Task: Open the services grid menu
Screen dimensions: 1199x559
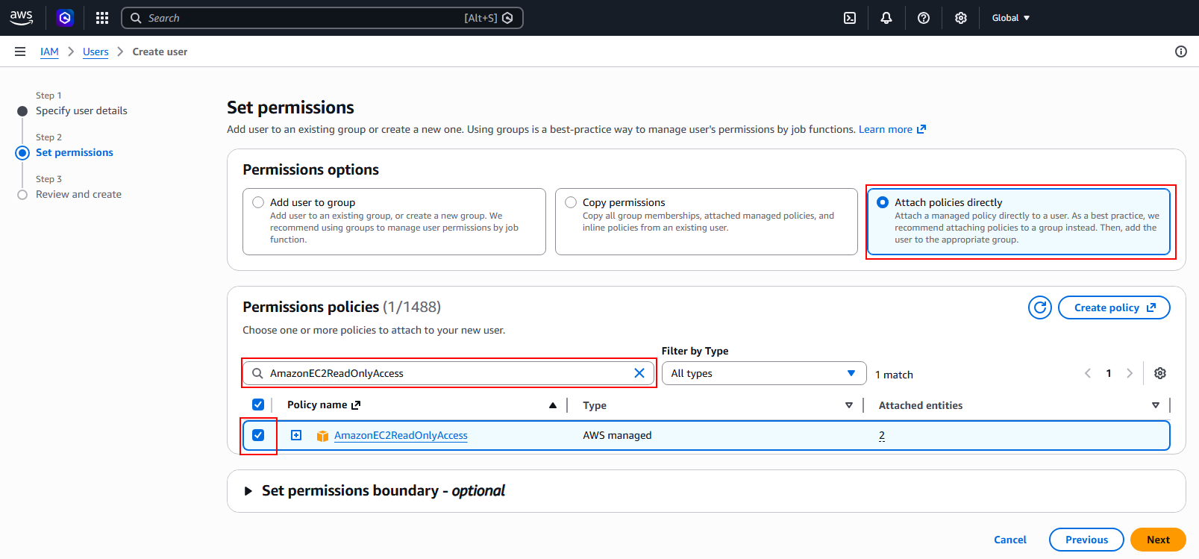Action: [x=102, y=18]
